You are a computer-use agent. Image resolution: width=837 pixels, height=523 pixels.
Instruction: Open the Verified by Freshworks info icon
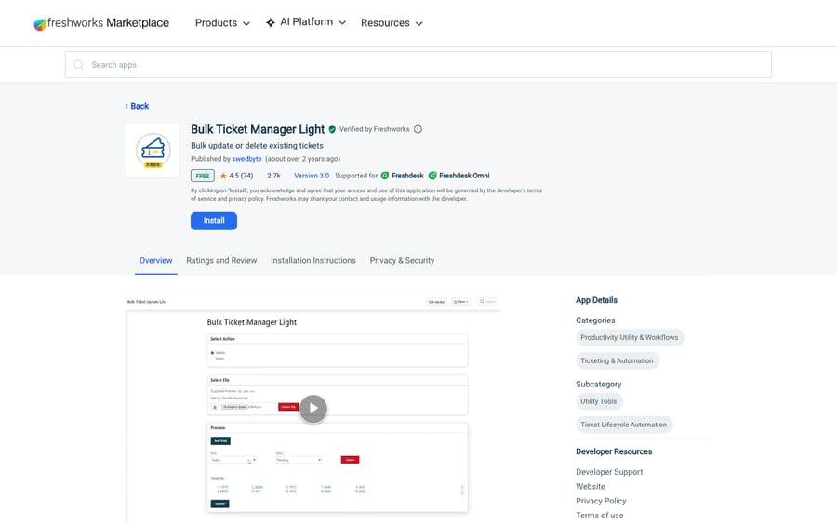[x=418, y=129]
